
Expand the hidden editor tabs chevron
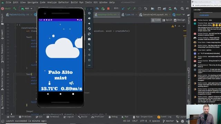click(x=184, y=14)
